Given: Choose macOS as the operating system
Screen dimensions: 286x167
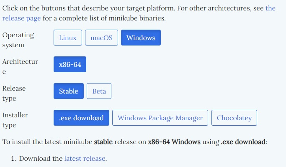Looking at the screenshot, I should [x=101, y=38].
